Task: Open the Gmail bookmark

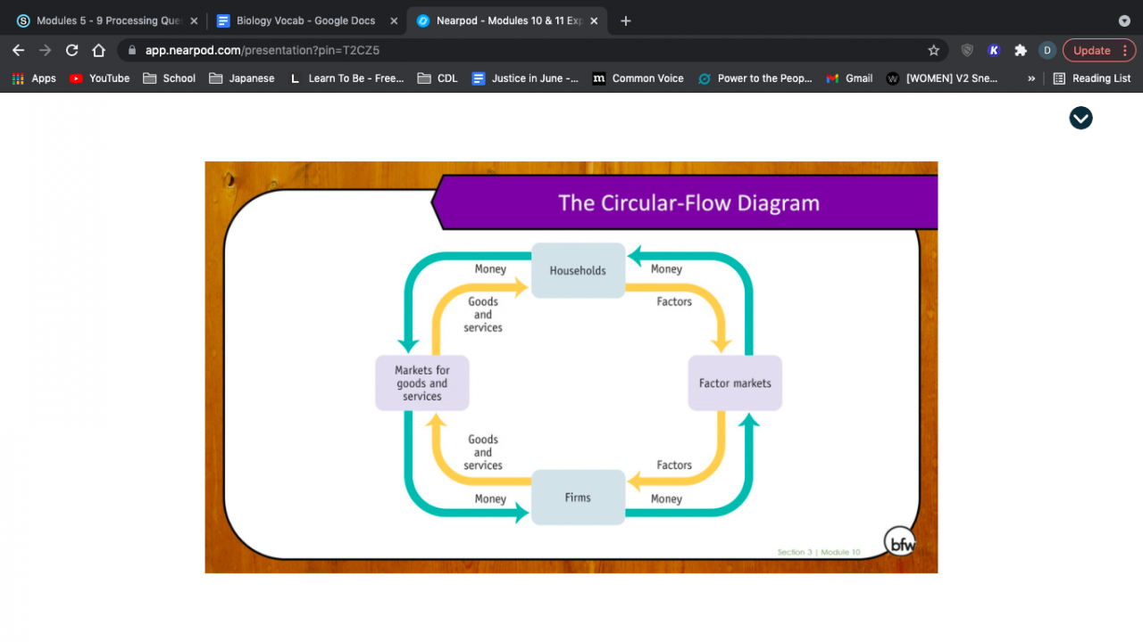Action: pyautogui.click(x=849, y=78)
